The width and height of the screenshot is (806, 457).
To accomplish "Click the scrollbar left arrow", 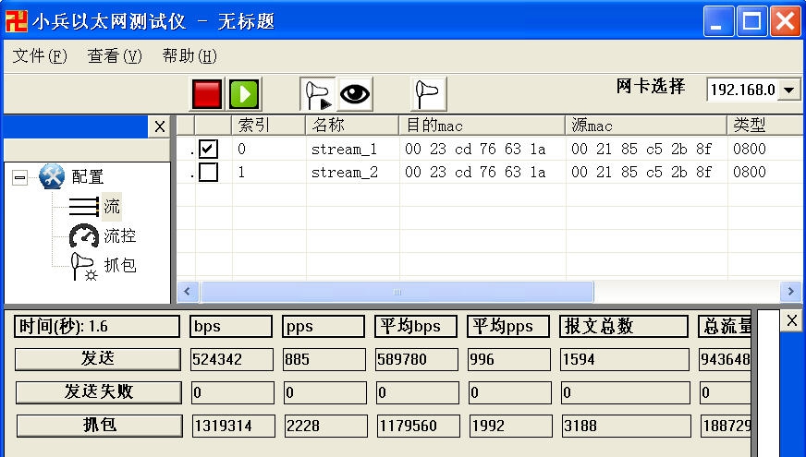I will pos(188,292).
